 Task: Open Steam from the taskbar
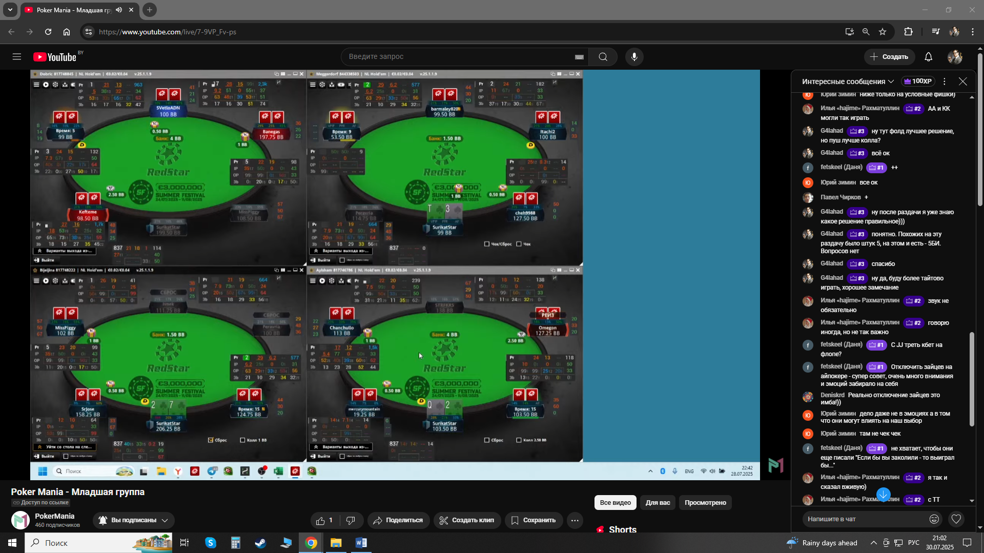[x=260, y=543]
